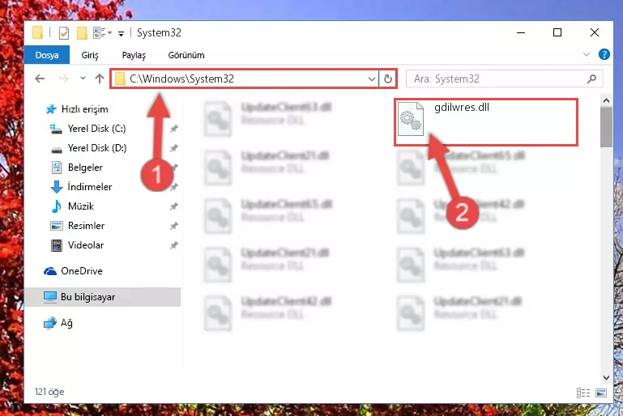Go up one folder level arrow

[x=100, y=79]
